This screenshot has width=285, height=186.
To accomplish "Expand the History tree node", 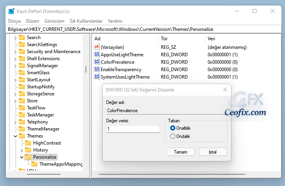I will click(21, 150).
